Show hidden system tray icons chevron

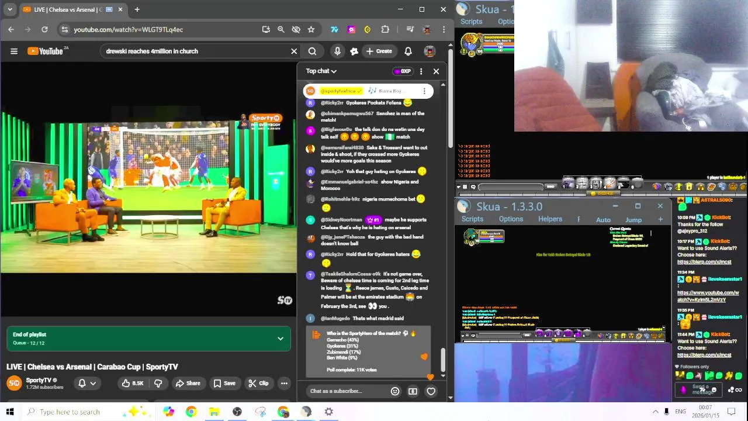point(655,412)
